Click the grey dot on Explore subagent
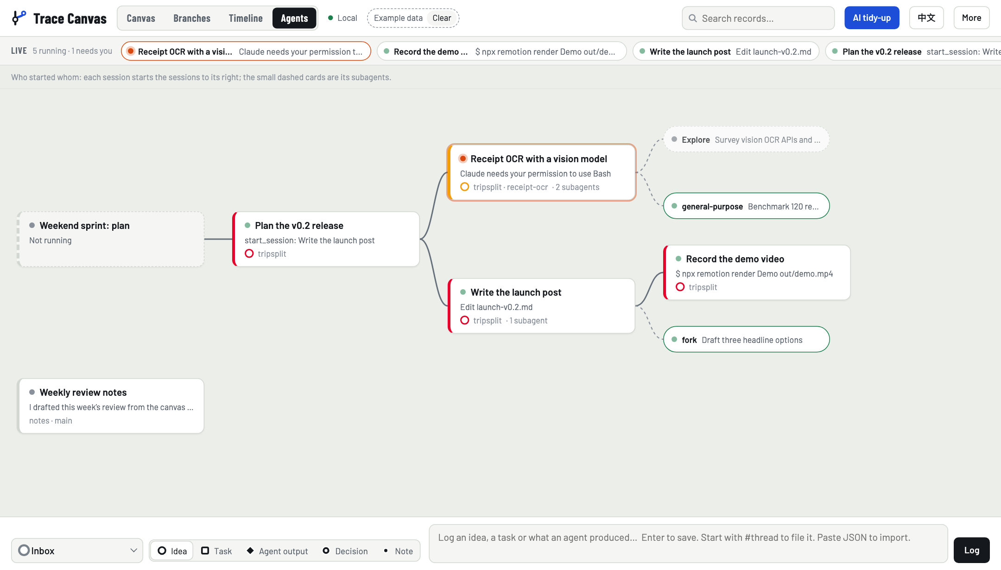This screenshot has height=570, width=1001. [674, 139]
